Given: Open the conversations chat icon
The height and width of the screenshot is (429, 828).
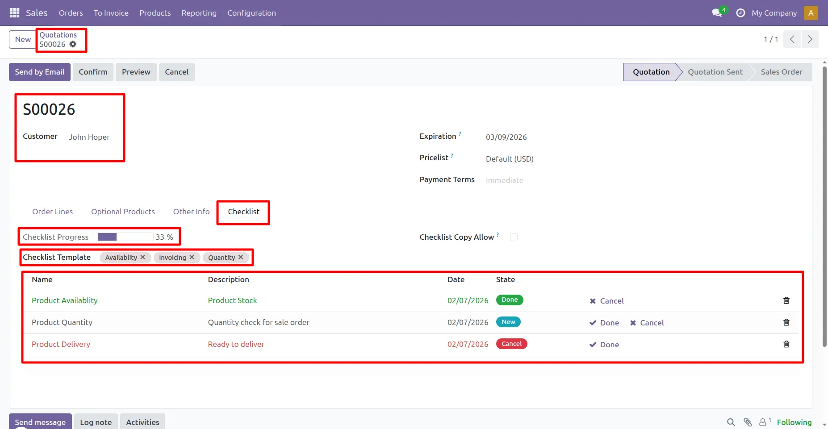Looking at the screenshot, I should 717,13.
